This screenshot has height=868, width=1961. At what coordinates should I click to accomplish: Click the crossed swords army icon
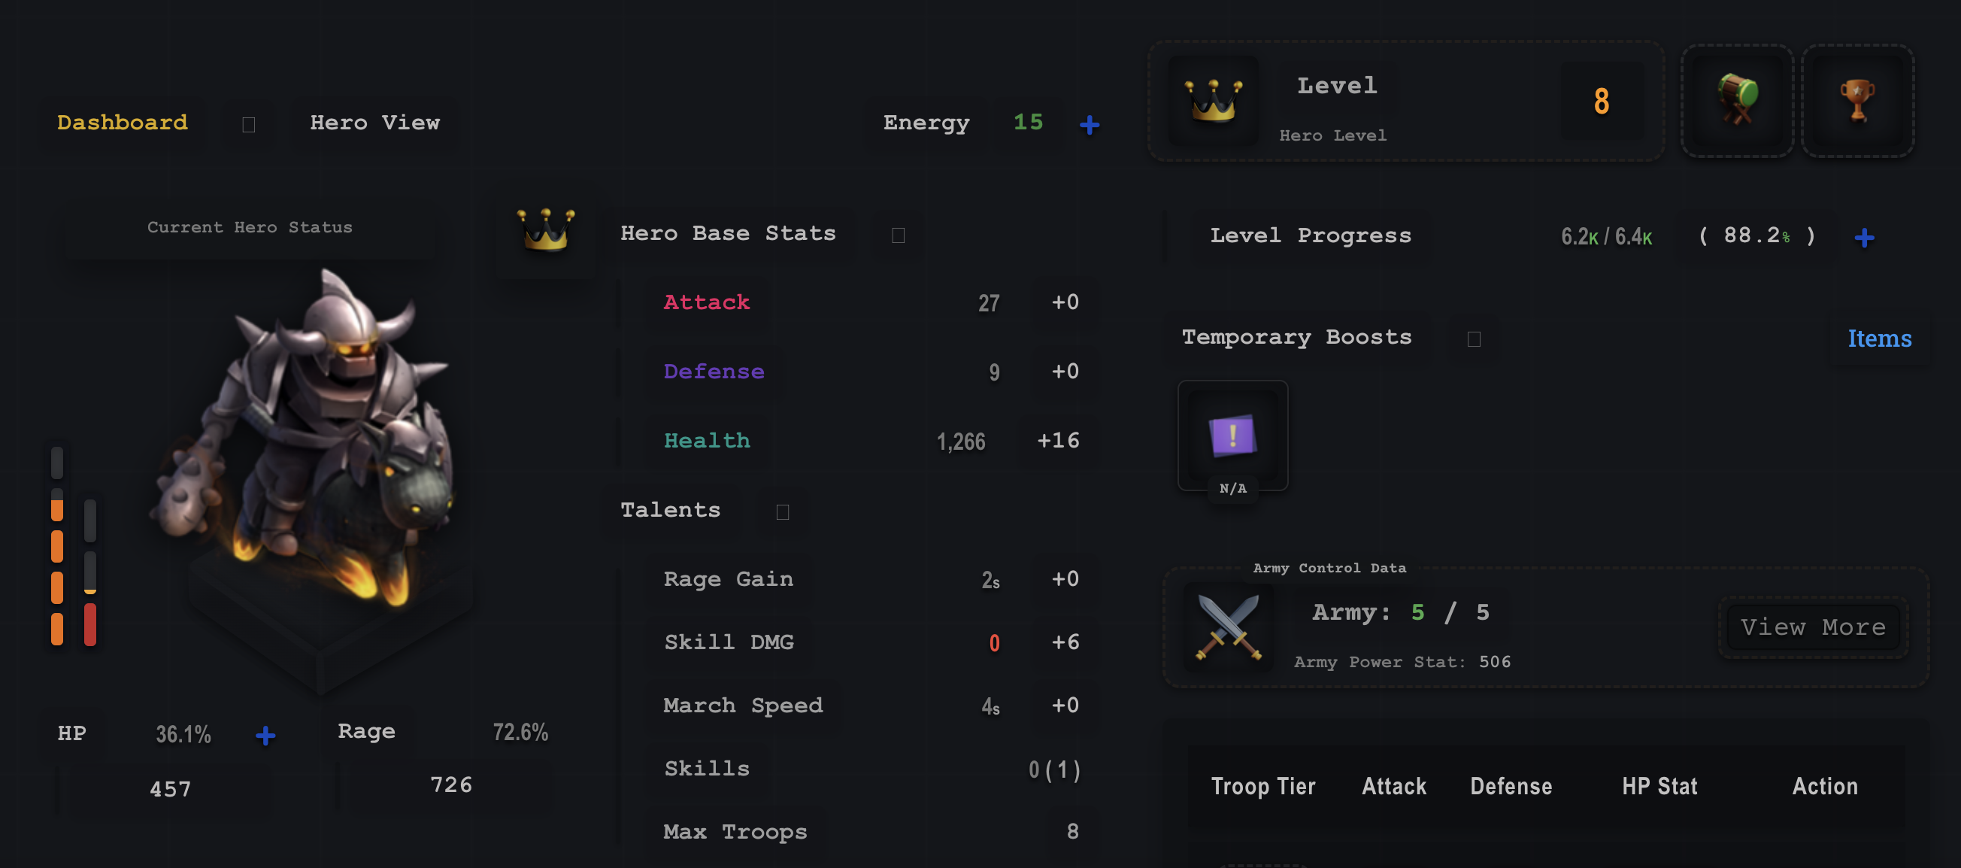click(x=1228, y=627)
